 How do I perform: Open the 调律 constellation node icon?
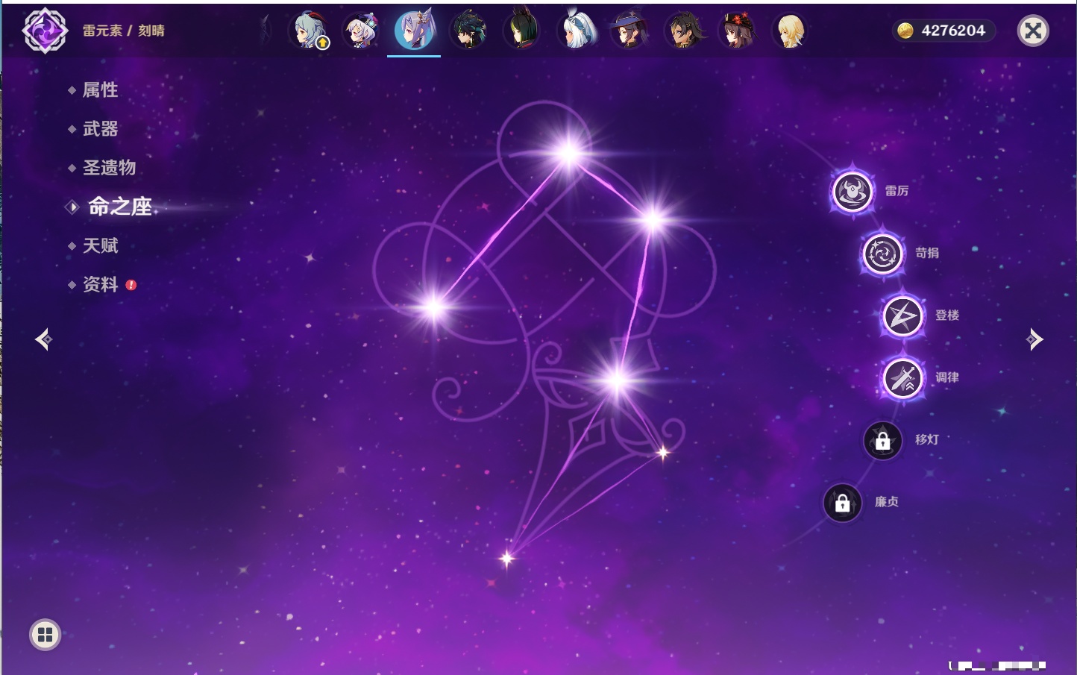pyautogui.click(x=902, y=378)
